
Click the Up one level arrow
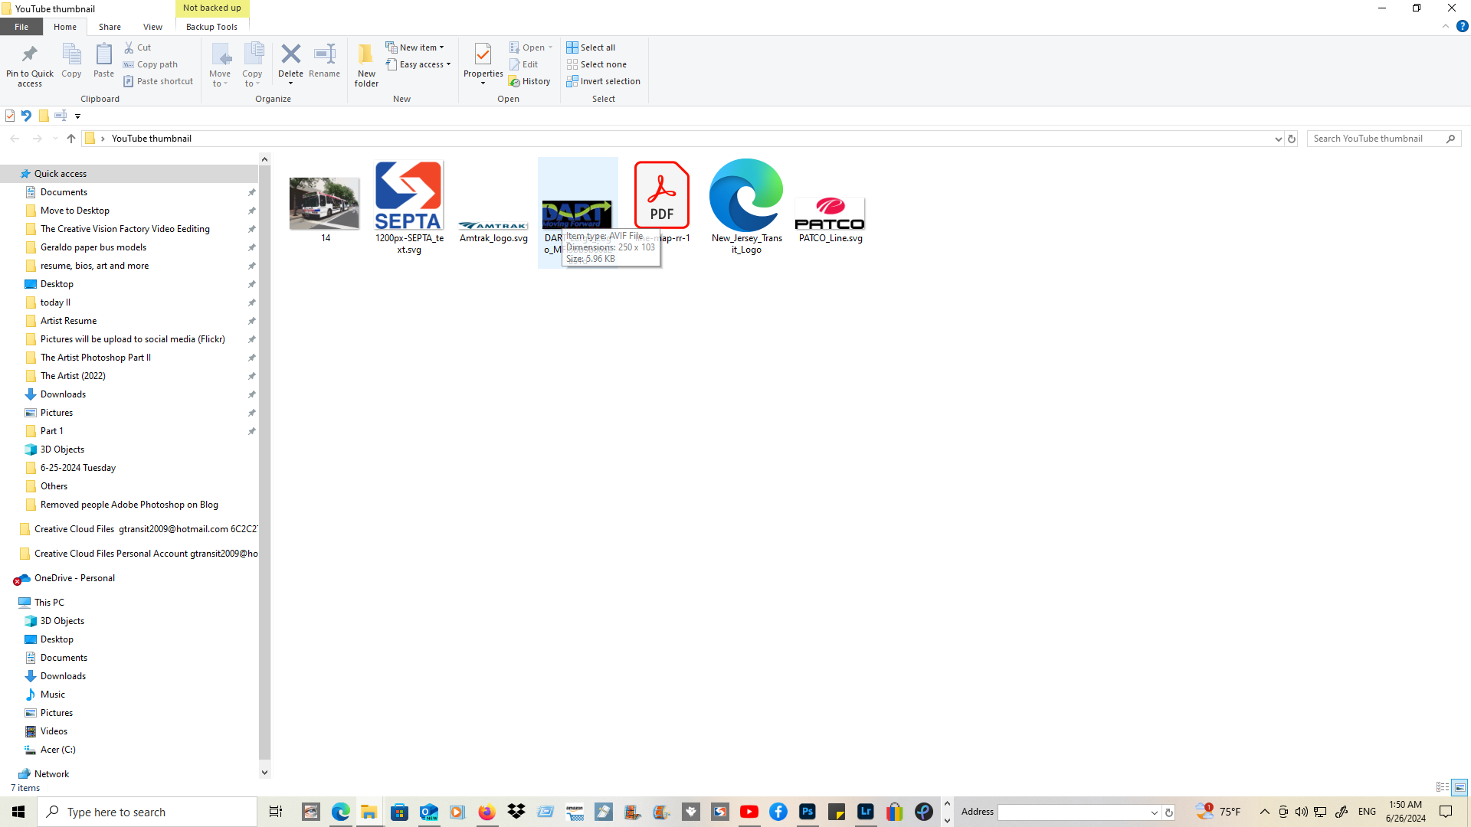coord(71,139)
